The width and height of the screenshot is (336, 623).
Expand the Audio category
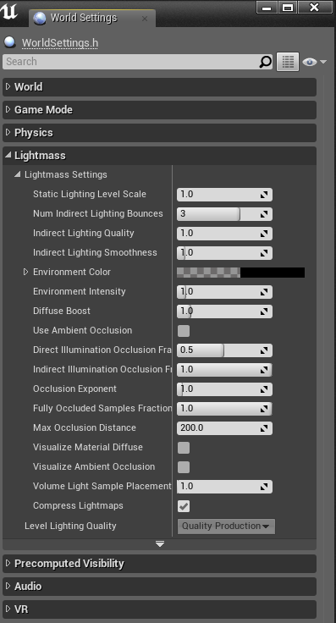click(8, 586)
